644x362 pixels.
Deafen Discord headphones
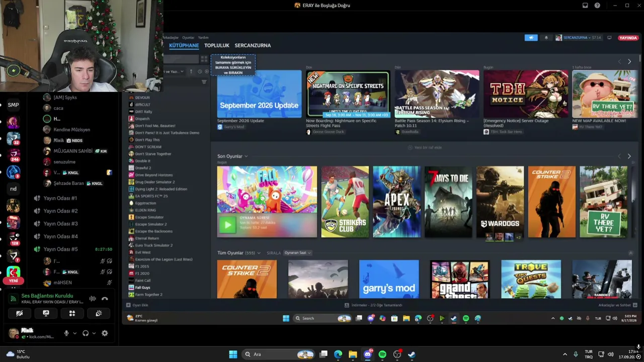(x=86, y=333)
